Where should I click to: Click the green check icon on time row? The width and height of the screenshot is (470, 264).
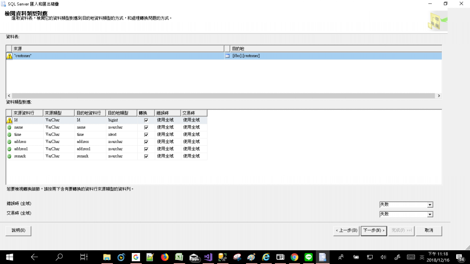pos(9,135)
